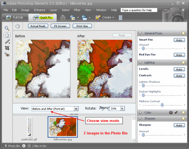
Task: Open the Layer menu
Action: pyautogui.click(x=53, y=10)
